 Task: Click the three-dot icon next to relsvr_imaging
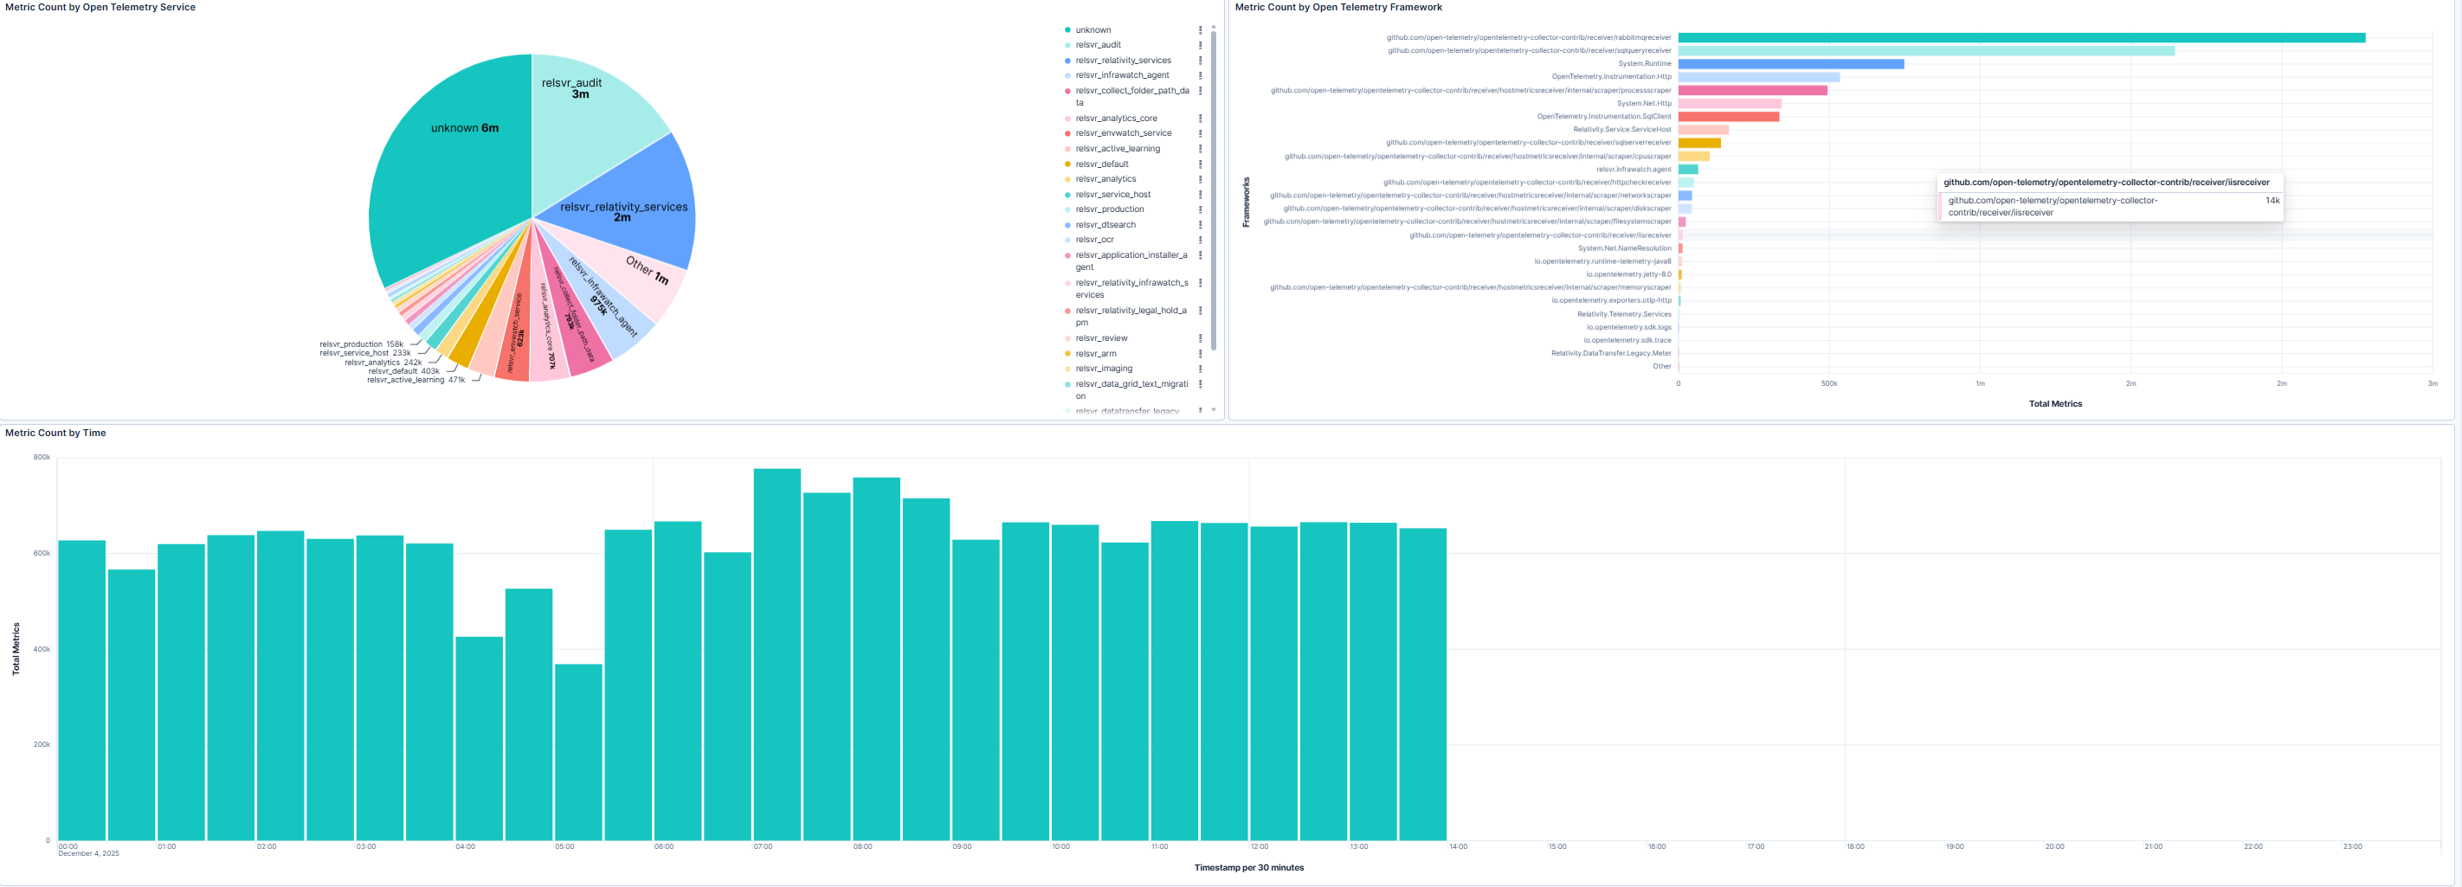1201,368
